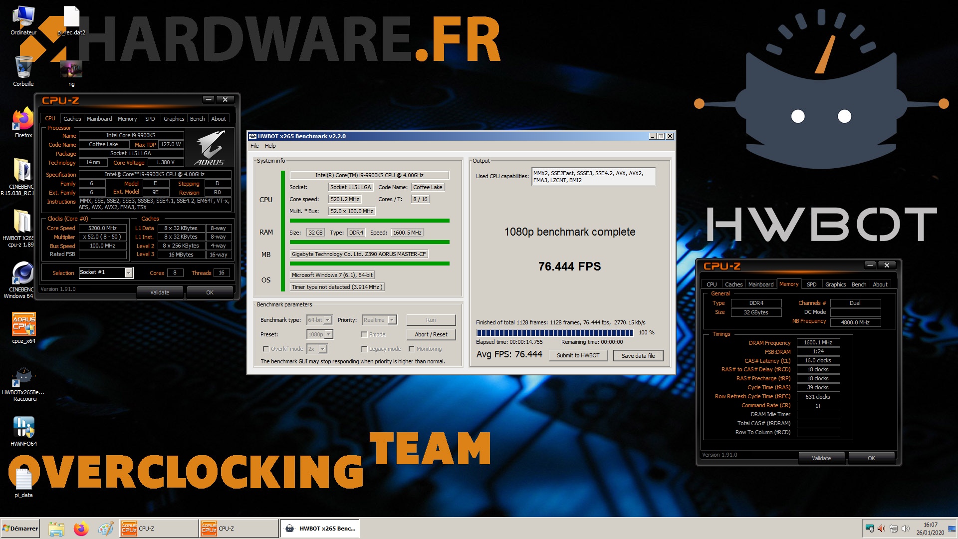
Task: Switch to Mainboard tab in left CPU-Z
Action: click(x=99, y=119)
